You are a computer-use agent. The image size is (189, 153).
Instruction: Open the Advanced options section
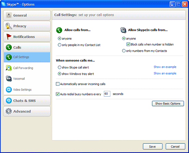point(27,111)
